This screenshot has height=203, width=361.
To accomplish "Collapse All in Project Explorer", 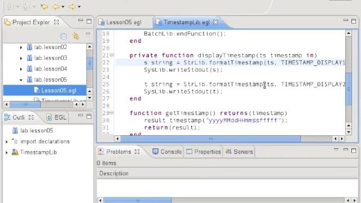I will 64,36.
